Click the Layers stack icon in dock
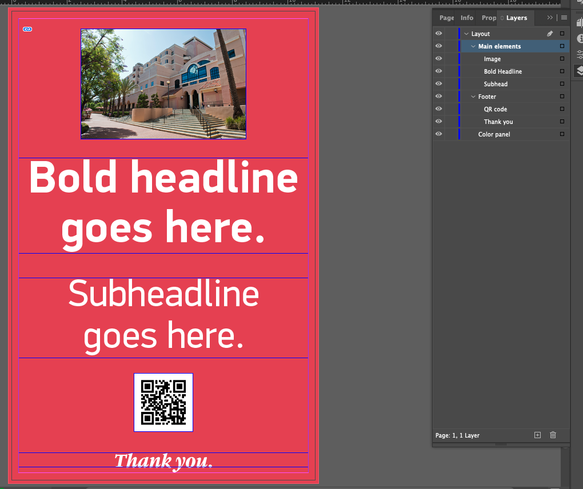This screenshot has width=583, height=489. 580,70
